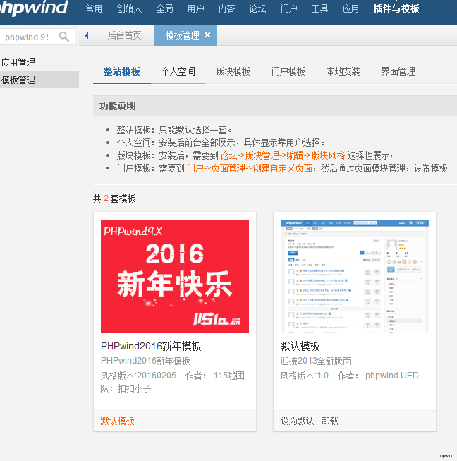Open the 内容 top menu
This screenshot has height=461, width=457.
227,8
